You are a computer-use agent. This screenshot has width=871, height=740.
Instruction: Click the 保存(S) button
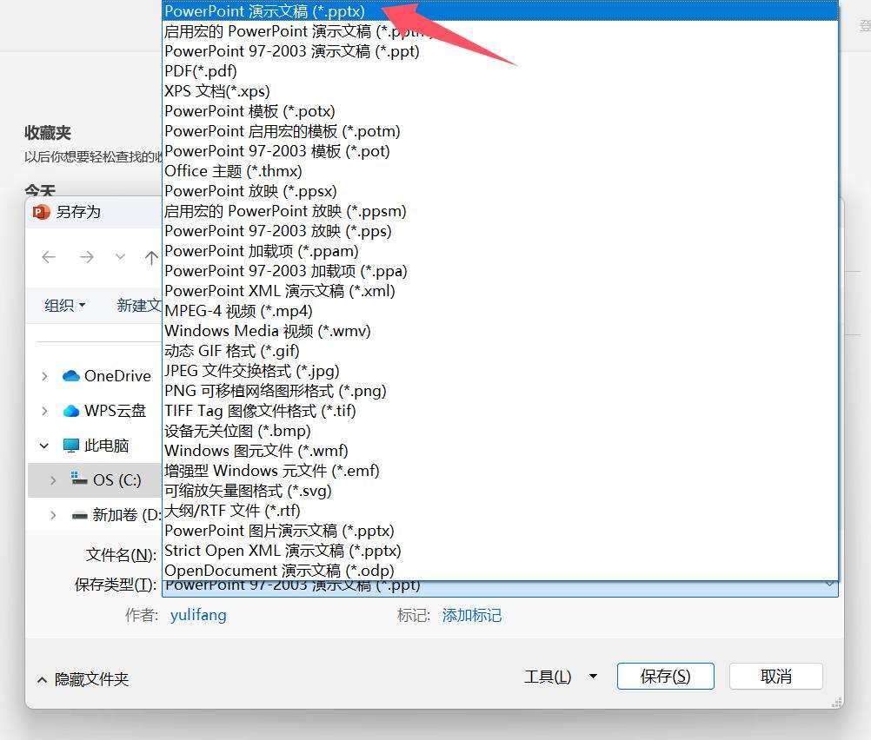point(665,677)
